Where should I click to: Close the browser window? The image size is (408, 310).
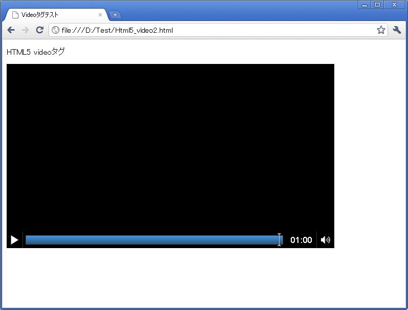coord(394,5)
